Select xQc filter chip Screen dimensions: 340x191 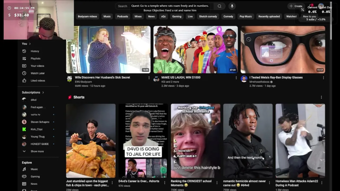163,16
